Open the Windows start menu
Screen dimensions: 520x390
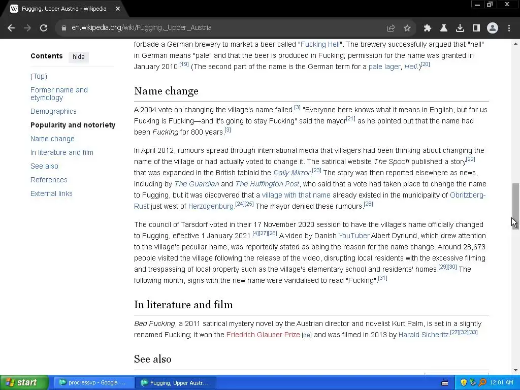(24, 383)
